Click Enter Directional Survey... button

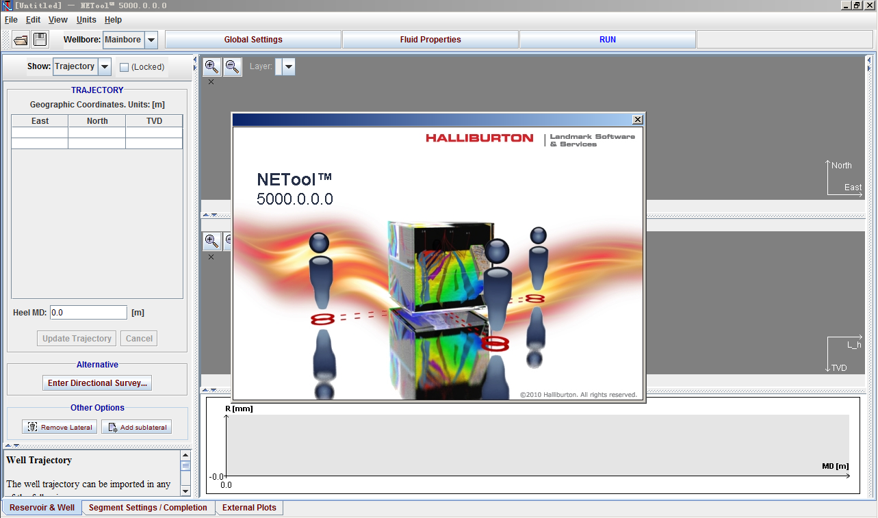(x=97, y=383)
